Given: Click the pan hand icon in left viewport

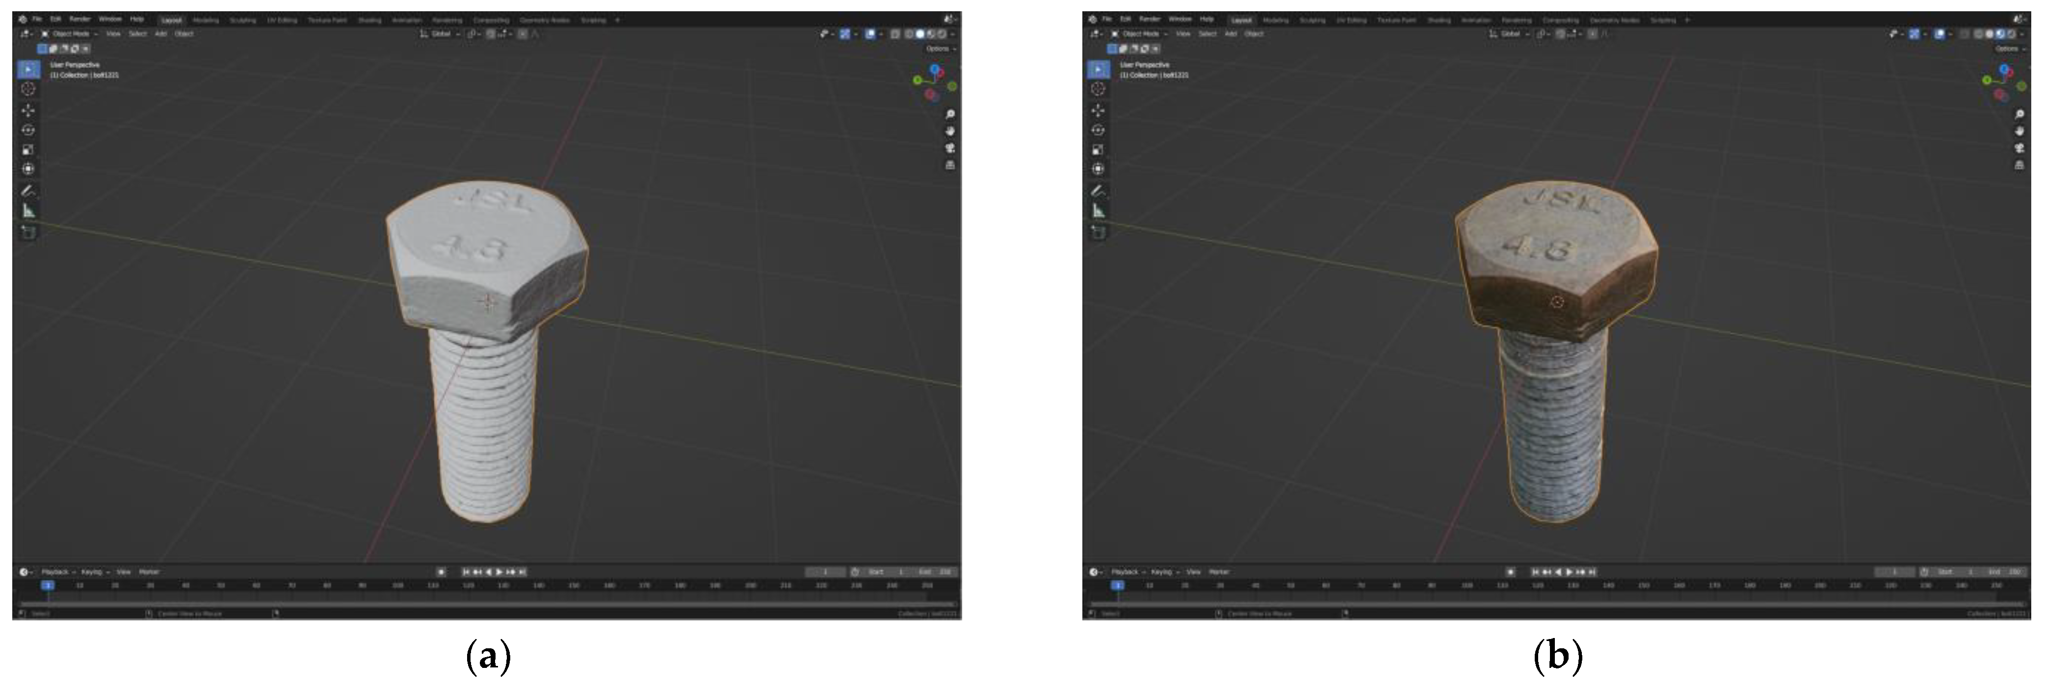Looking at the screenshot, I should tap(950, 131).
